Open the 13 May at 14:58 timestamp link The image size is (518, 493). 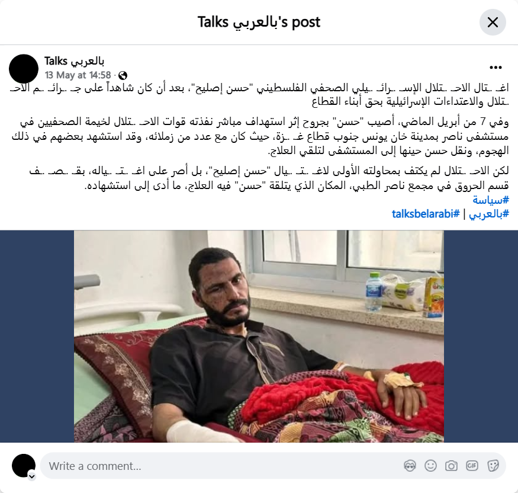pyautogui.click(x=78, y=75)
